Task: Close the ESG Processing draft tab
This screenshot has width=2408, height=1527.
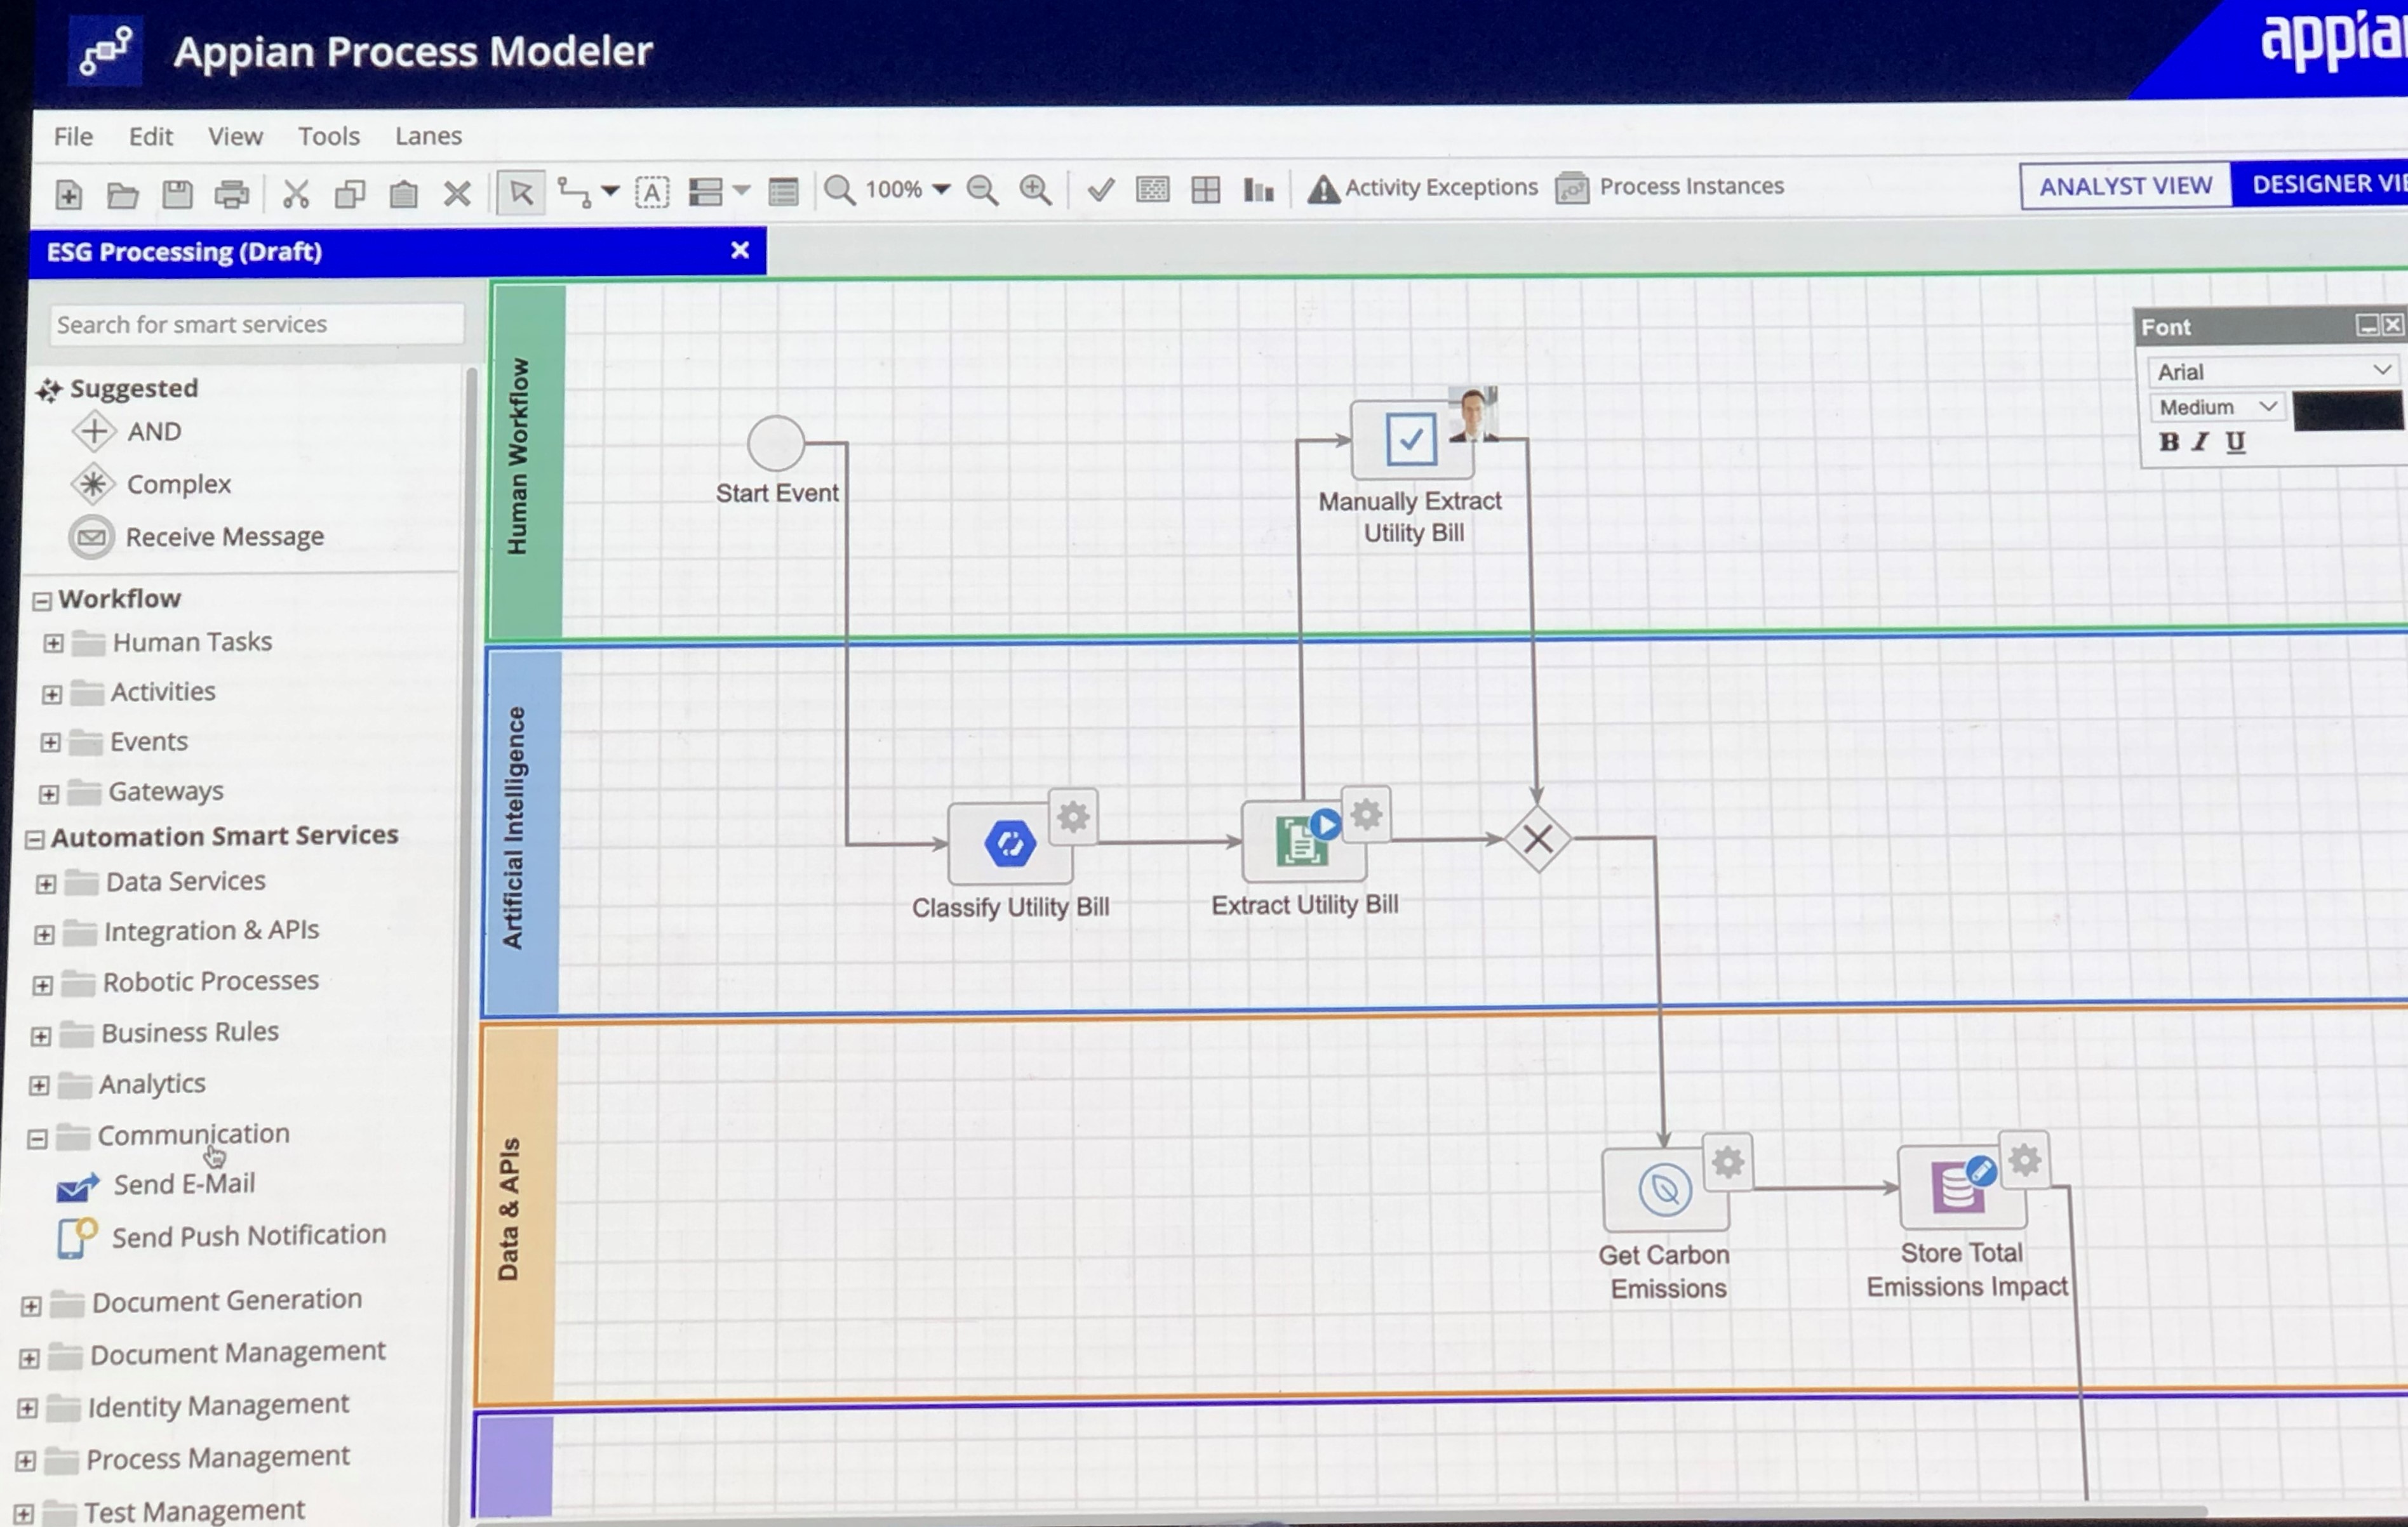Action: pyautogui.click(x=740, y=250)
